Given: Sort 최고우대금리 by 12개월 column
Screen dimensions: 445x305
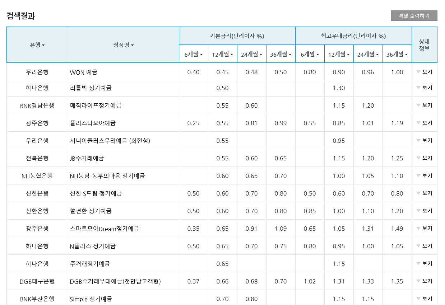Looking at the screenshot, I should [x=339, y=54].
